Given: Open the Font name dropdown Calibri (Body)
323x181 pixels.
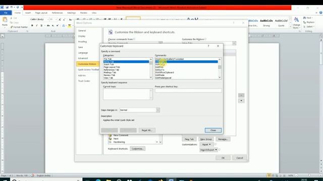Looking at the screenshot, I should tap(48, 19).
